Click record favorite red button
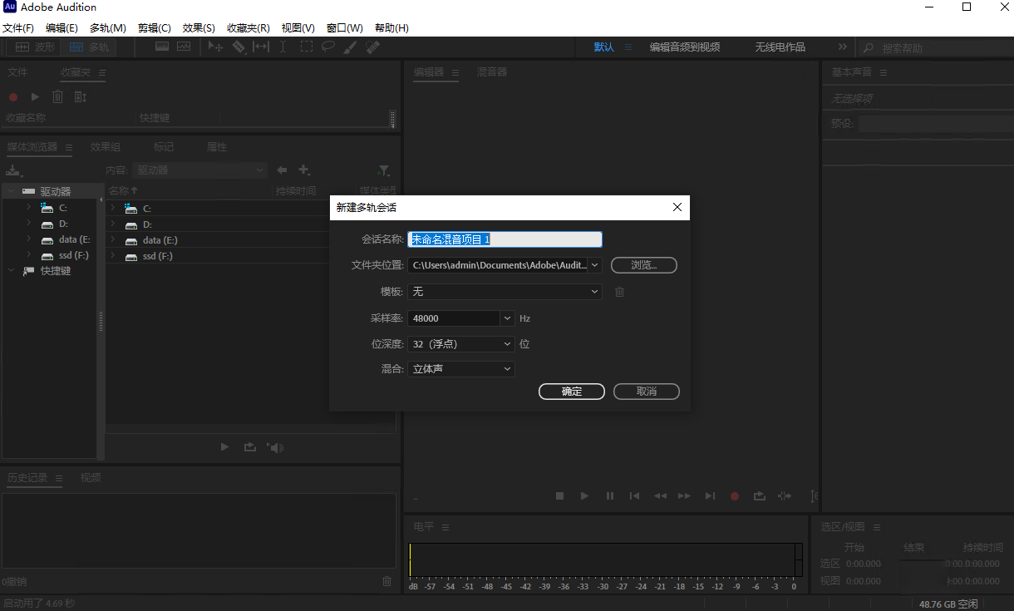The width and height of the screenshot is (1014, 611). (x=13, y=97)
